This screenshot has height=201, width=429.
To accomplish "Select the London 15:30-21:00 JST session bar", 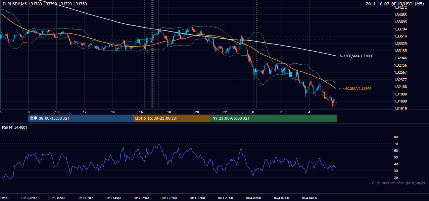I will (x=172, y=118).
